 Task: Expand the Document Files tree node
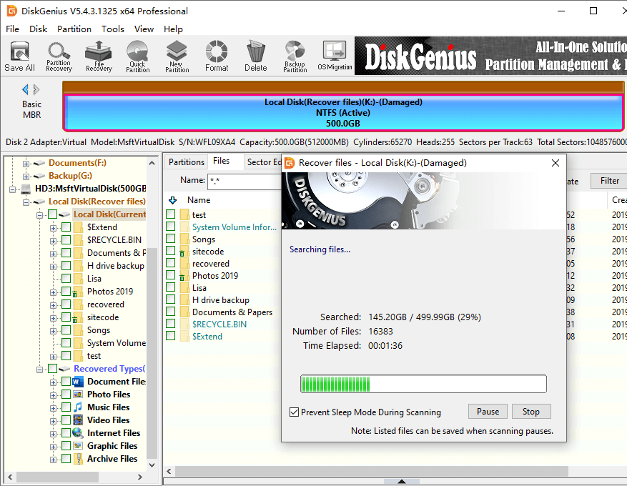click(54, 382)
